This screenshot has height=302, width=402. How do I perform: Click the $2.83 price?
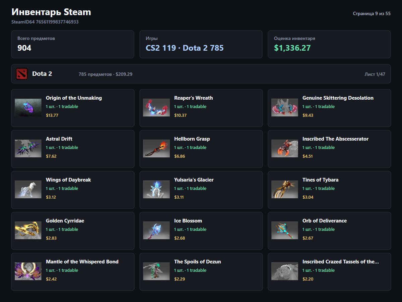pyautogui.click(x=51, y=238)
